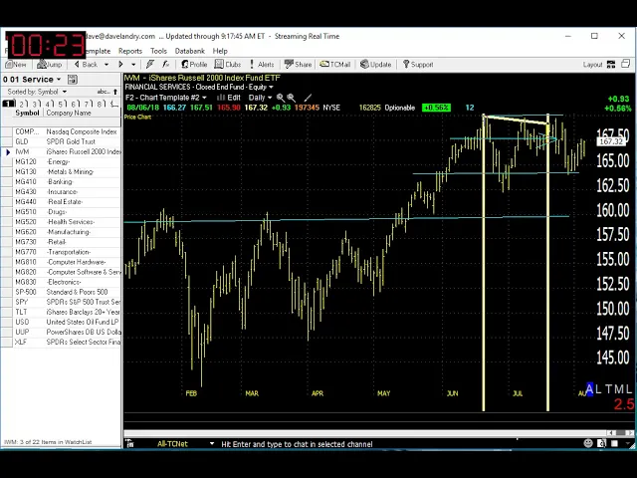Open TCMail from the toolbar
Viewport: 637px width, 478px height.
tap(334, 64)
